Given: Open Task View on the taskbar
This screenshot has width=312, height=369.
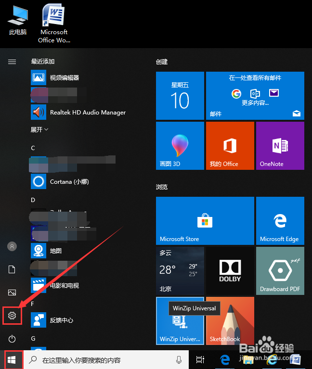Looking at the screenshot, I should tap(200, 360).
